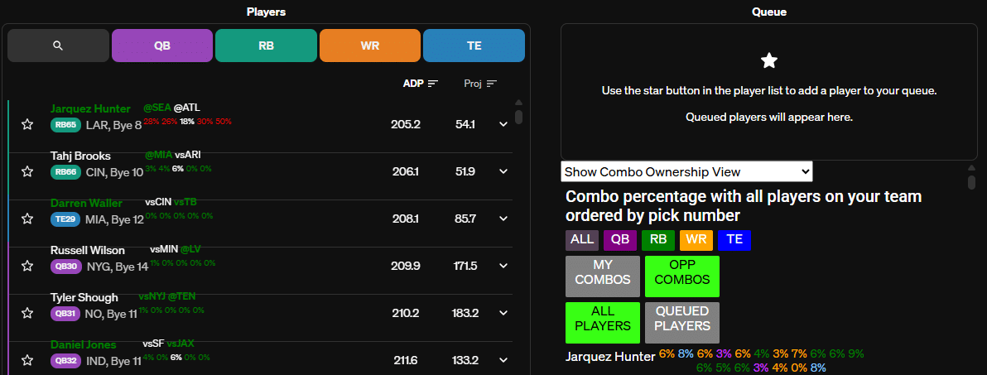Sort players by ADP column icon
This screenshot has height=375, width=987.
click(433, 84)
